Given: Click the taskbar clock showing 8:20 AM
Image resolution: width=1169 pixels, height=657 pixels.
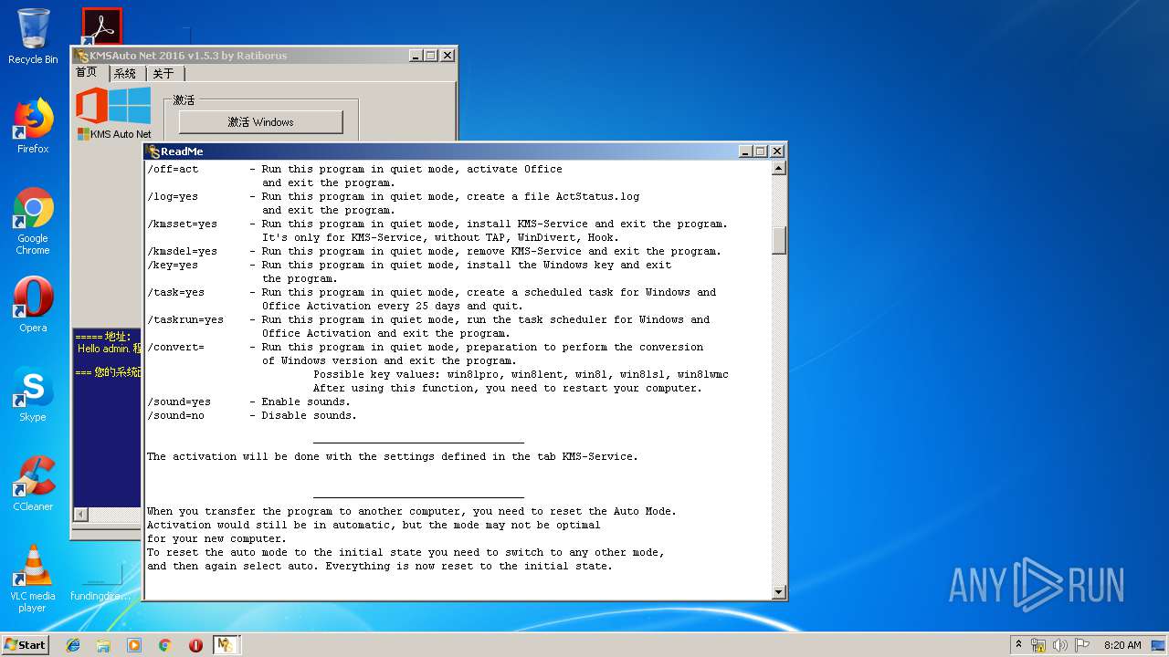Looking at the screenshot, I should pos(1122,645).
